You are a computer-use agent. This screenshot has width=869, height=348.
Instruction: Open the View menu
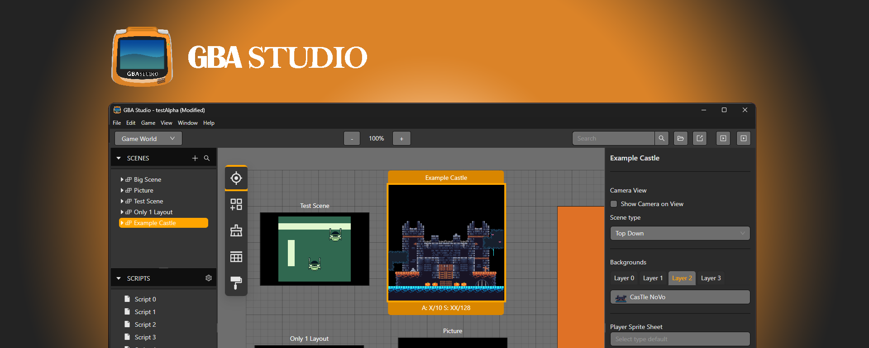[167, 123]
